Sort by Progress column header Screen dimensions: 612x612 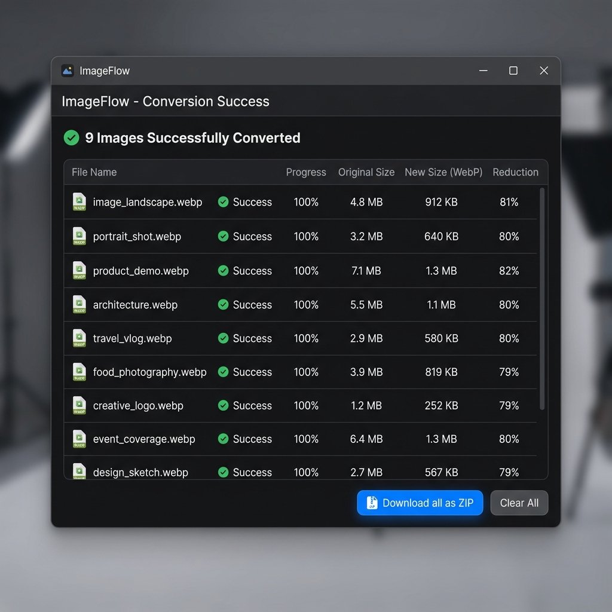coord(306,172)
